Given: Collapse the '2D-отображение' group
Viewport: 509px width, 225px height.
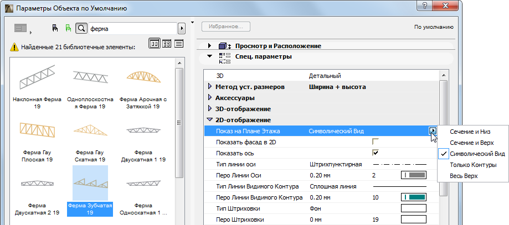Looking at the screenshot, I should [x=209, y=120].
